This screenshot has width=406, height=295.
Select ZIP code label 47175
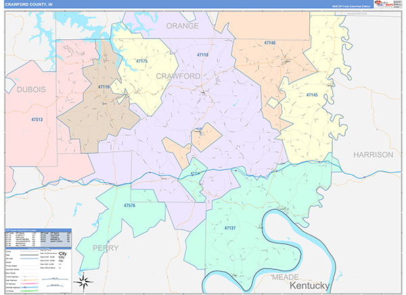[x=141, y=61]
